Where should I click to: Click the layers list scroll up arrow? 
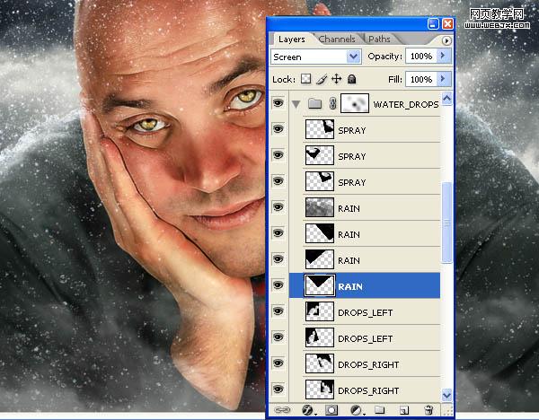tap(446, 99)
